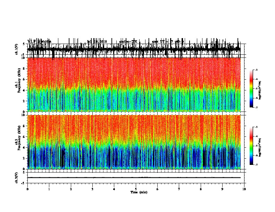Click the '6' kHz tick on ch.2 frequency axis
This screenshot has width=275, height=212.
tap(24, 136)
